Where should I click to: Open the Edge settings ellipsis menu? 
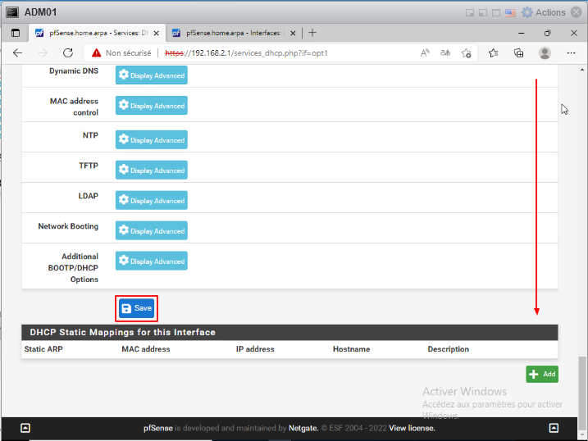click(570, 52)
